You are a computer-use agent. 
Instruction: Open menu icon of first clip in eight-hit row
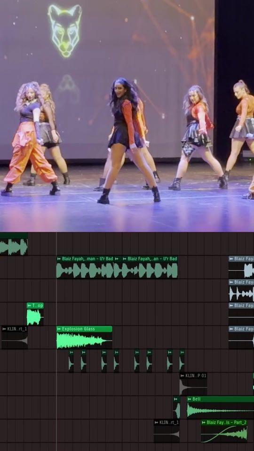click(71, 352)
